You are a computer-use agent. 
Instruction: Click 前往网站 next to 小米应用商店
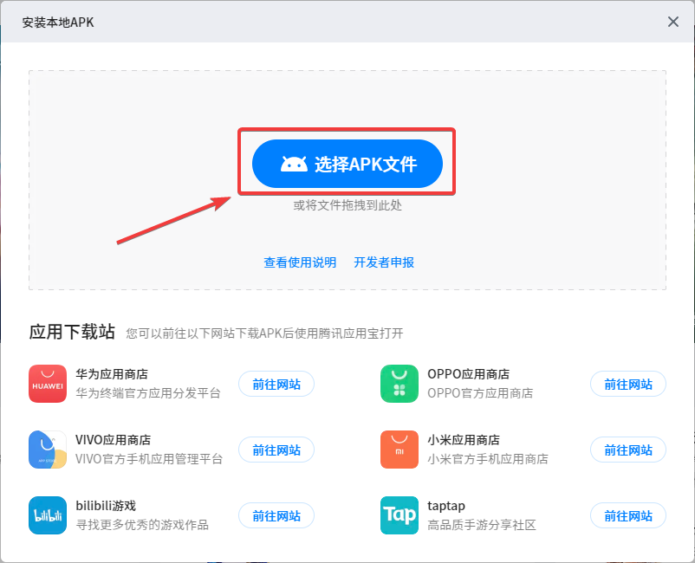pos(627,450)
